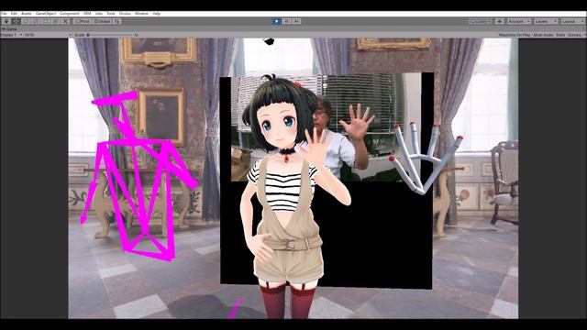Toggle the Pivot handle position button

pyautogui.click(x=83, y=21)
